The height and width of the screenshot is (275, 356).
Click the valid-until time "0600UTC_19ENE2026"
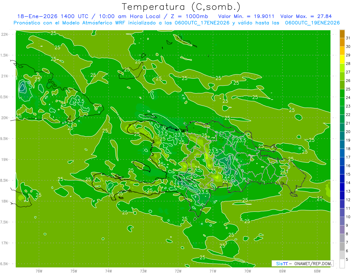[312, 23]
